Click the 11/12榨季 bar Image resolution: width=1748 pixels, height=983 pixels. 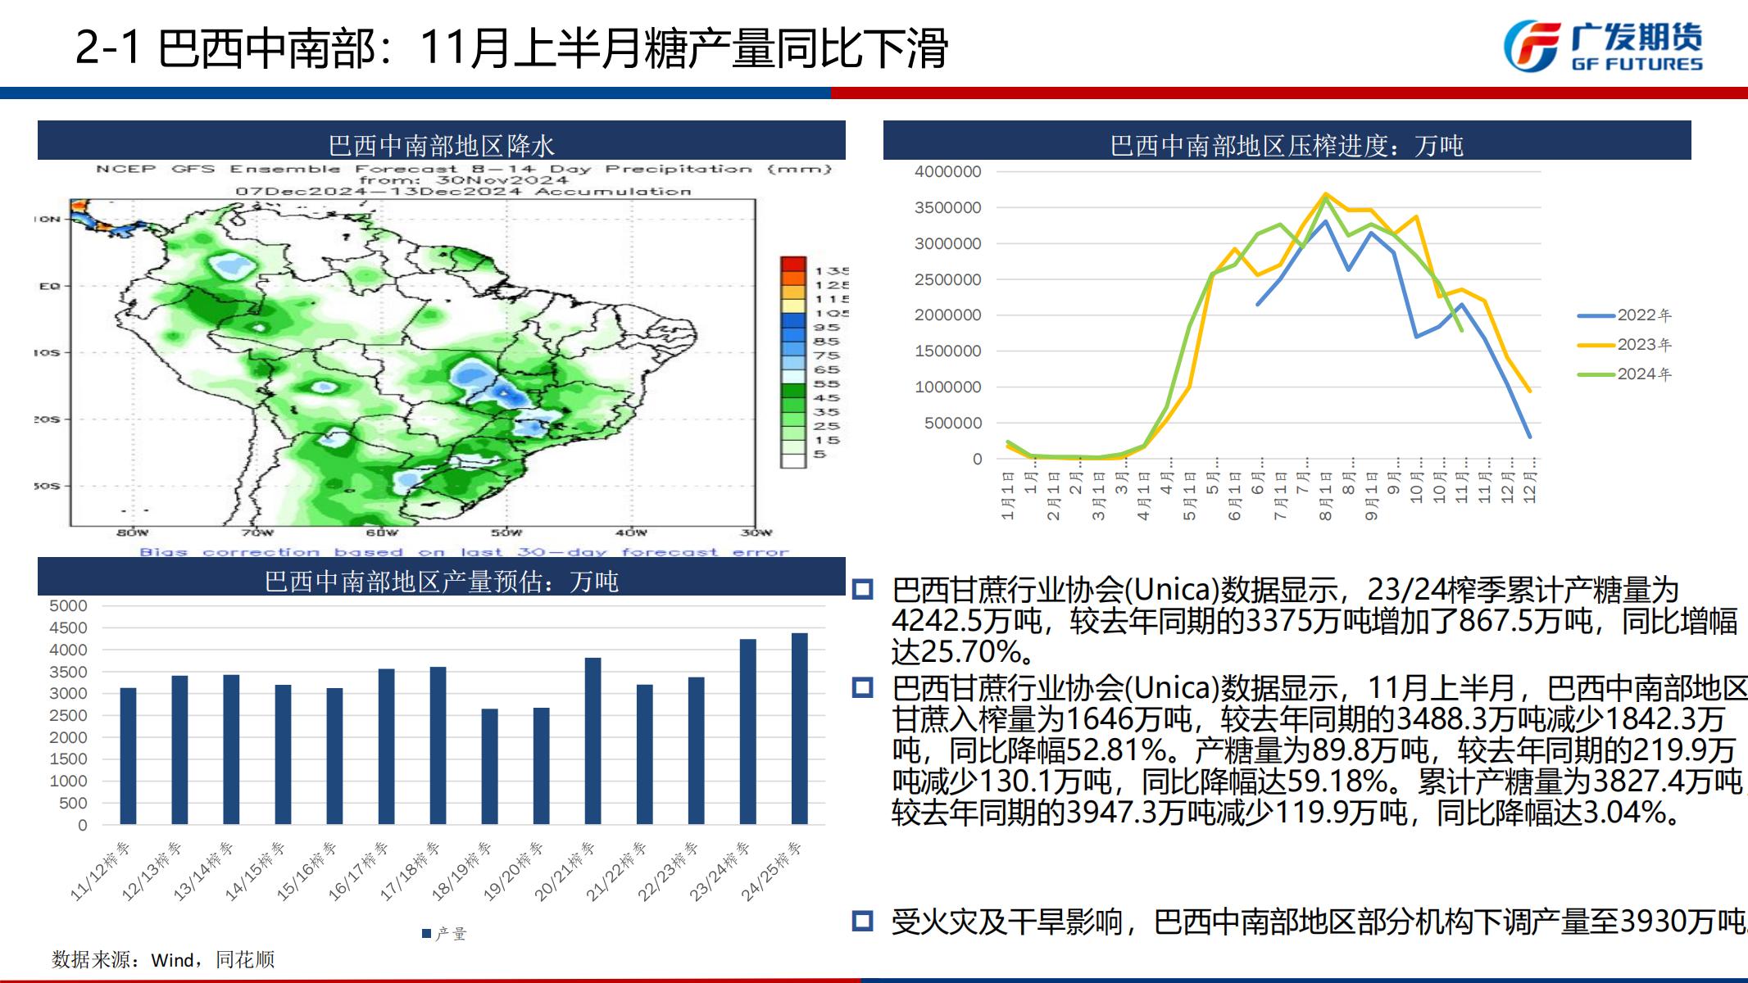[128, 756]
